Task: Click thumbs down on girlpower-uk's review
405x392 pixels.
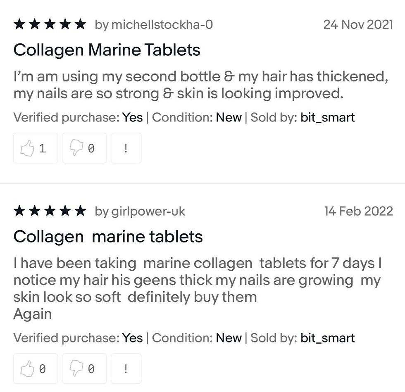Action: pos(84,368)
